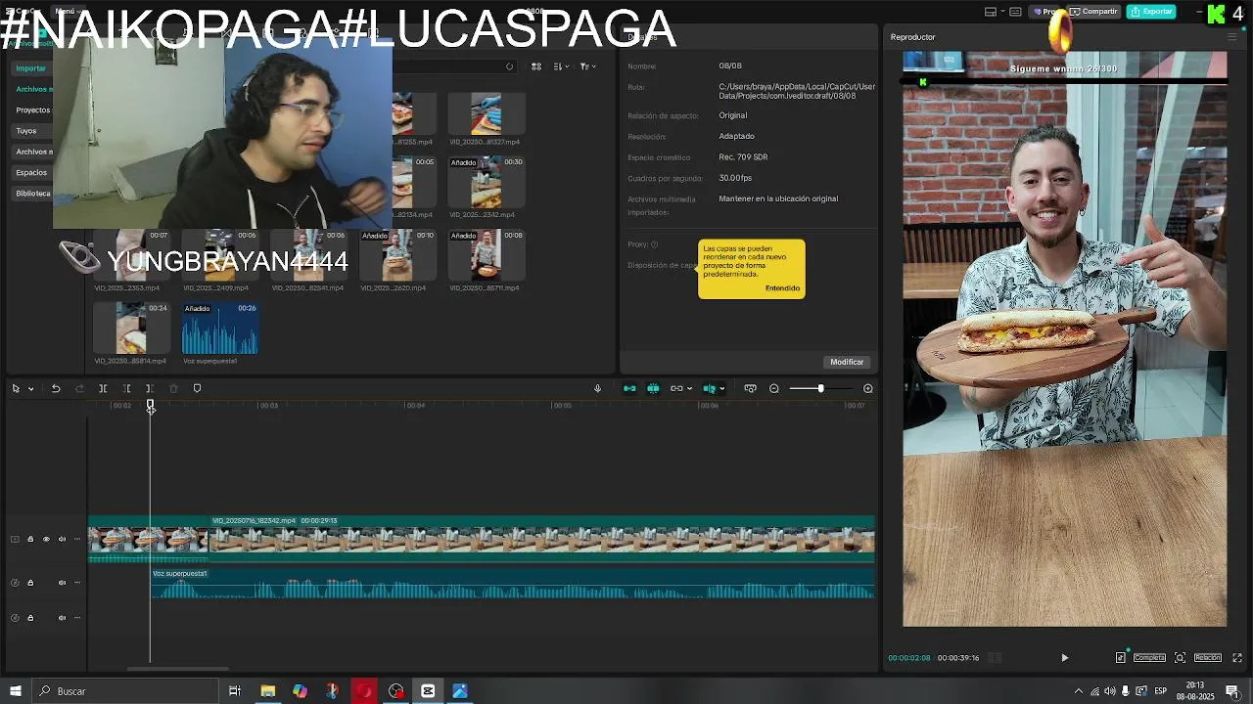
Task: Lock the main video track
Action: pyautogui.click(x=30, y=539)
